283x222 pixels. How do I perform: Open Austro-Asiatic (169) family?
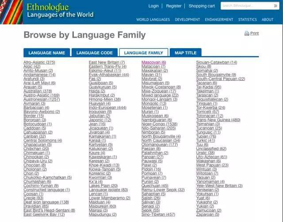point(42,95)
